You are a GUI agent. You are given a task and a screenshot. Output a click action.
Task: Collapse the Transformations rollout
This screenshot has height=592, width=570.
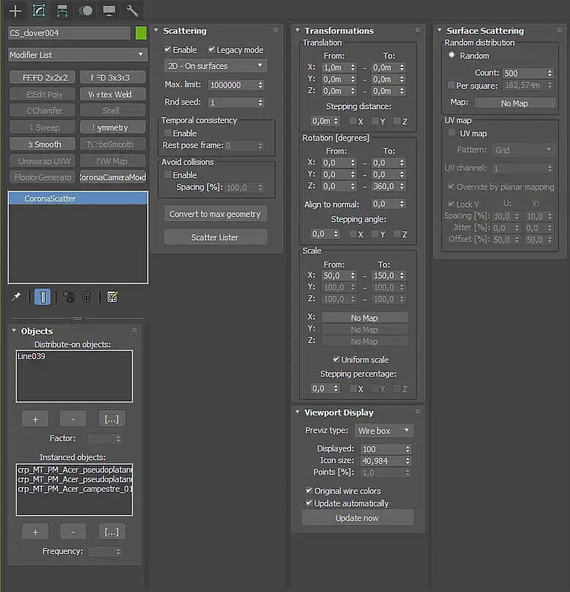pyautogui.click(x=297, y=30)
